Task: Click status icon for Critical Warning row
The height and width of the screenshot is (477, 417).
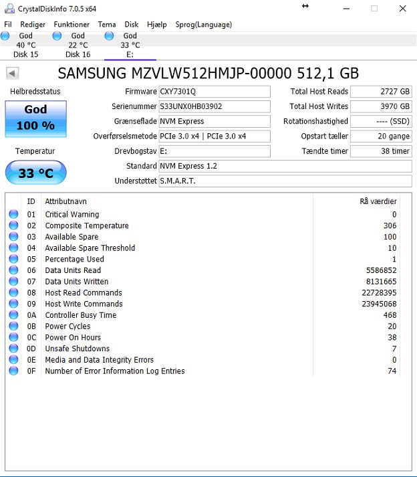Action: click(x=13, y=214)
